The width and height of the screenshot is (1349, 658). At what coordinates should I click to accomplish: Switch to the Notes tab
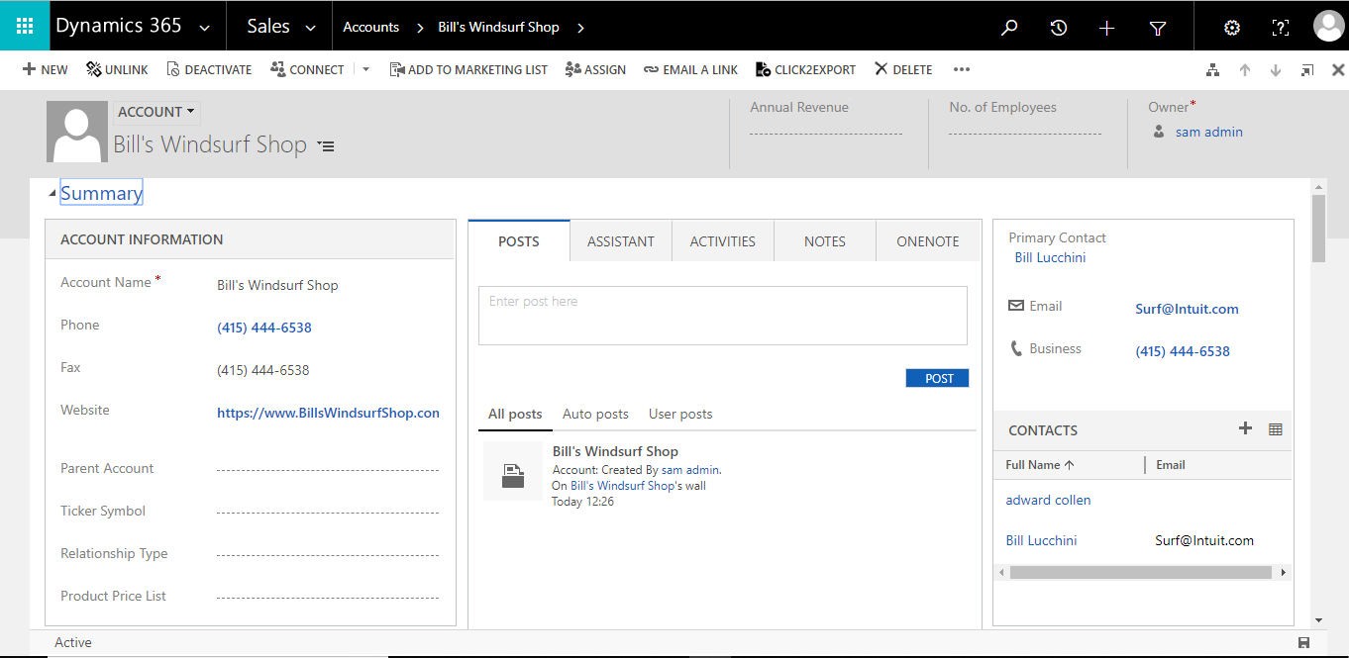[825, 241]
